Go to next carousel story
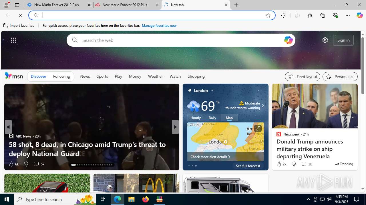The height and width of the screenshot is (205, 366). pyautogui.click(x=175, y=127)
